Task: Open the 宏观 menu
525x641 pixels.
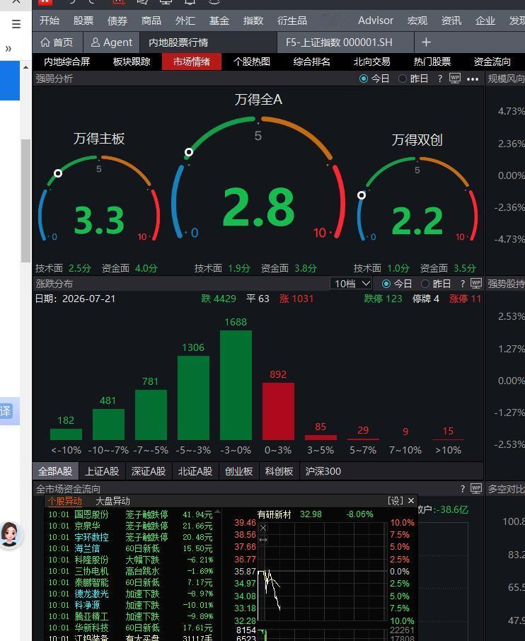Action: coord(417,21)
